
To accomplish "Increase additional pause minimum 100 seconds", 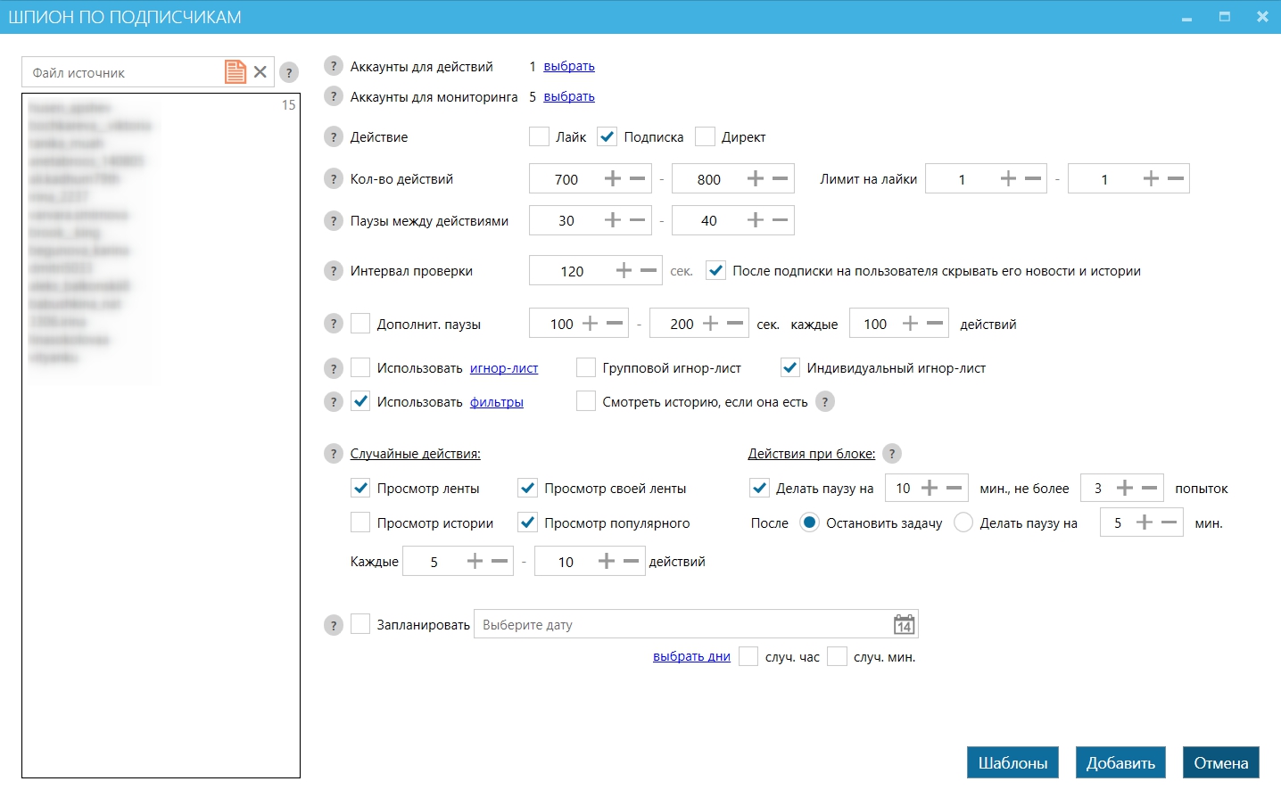I will click(x=590, y=324).
